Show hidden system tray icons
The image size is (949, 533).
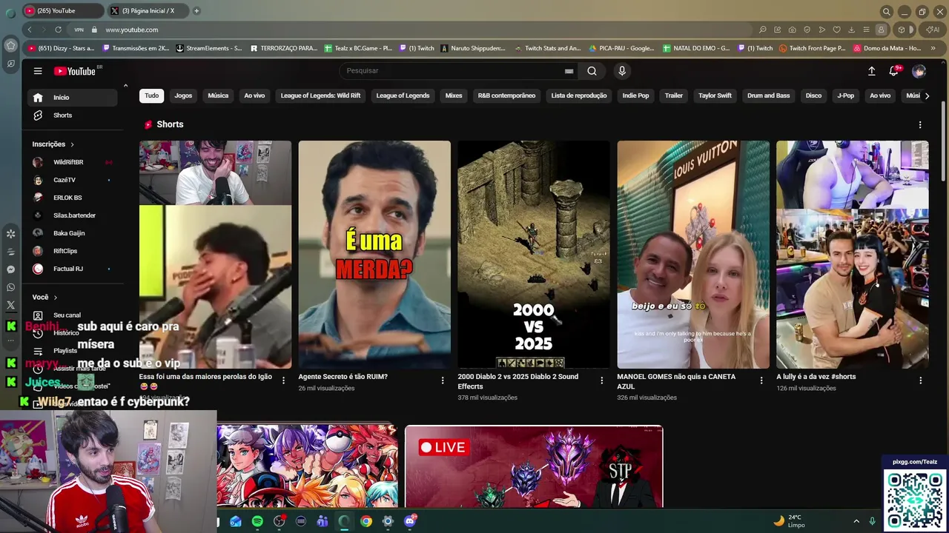click(856, 521)
